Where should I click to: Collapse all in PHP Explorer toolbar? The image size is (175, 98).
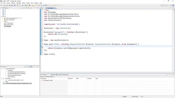tap(27, 8)
